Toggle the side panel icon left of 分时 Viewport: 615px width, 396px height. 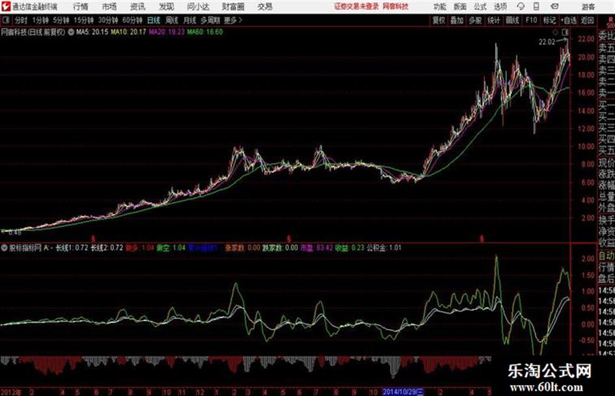(x=6, y=20)
